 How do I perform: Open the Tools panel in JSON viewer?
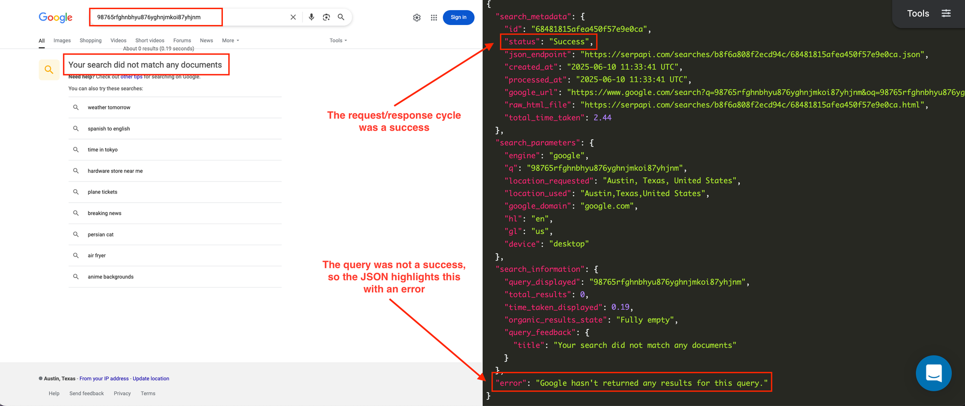coord(918,13)
